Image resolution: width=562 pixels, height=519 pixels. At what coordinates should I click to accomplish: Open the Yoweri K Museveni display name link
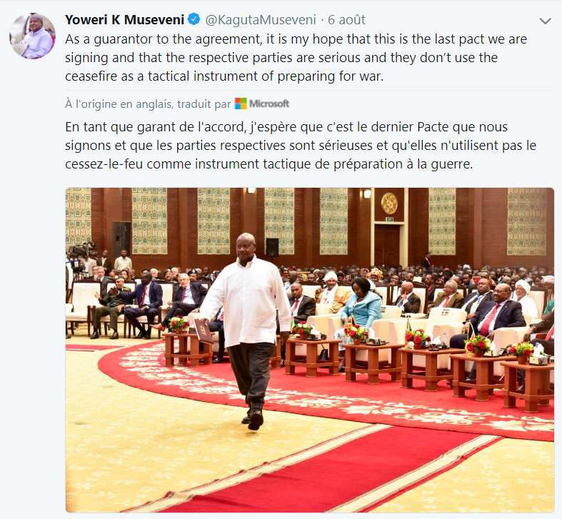tap(124, 20)
